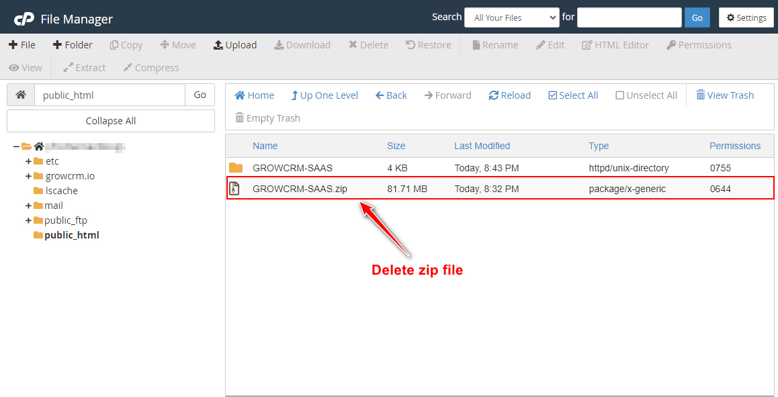This screenshot has width=778, height=397.
Task: Open the All Your Files search dropdown
Action: coord(511,18)
